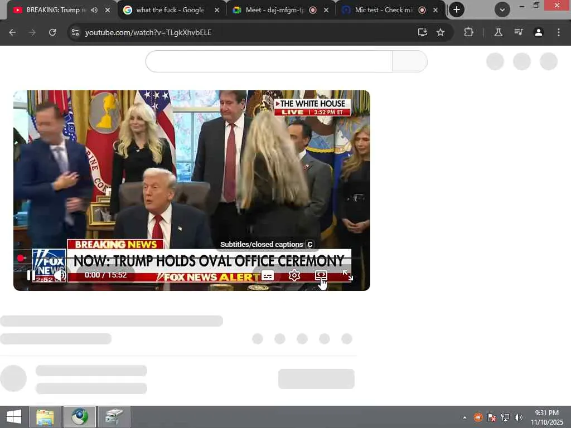The image size is (571, 428).
Task: Open video settings gear
Action: [x=294, y=275]
